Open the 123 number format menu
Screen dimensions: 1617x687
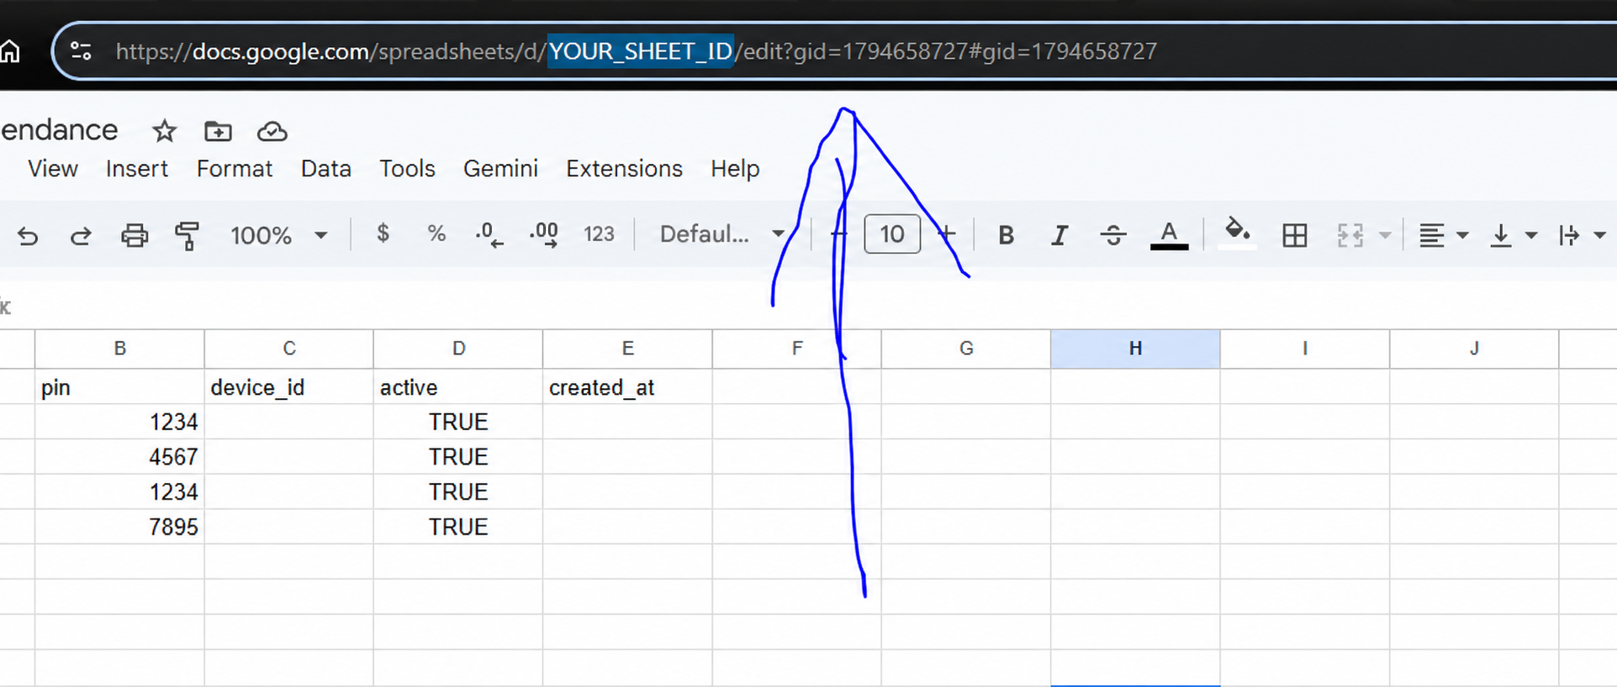pos(599,234)
